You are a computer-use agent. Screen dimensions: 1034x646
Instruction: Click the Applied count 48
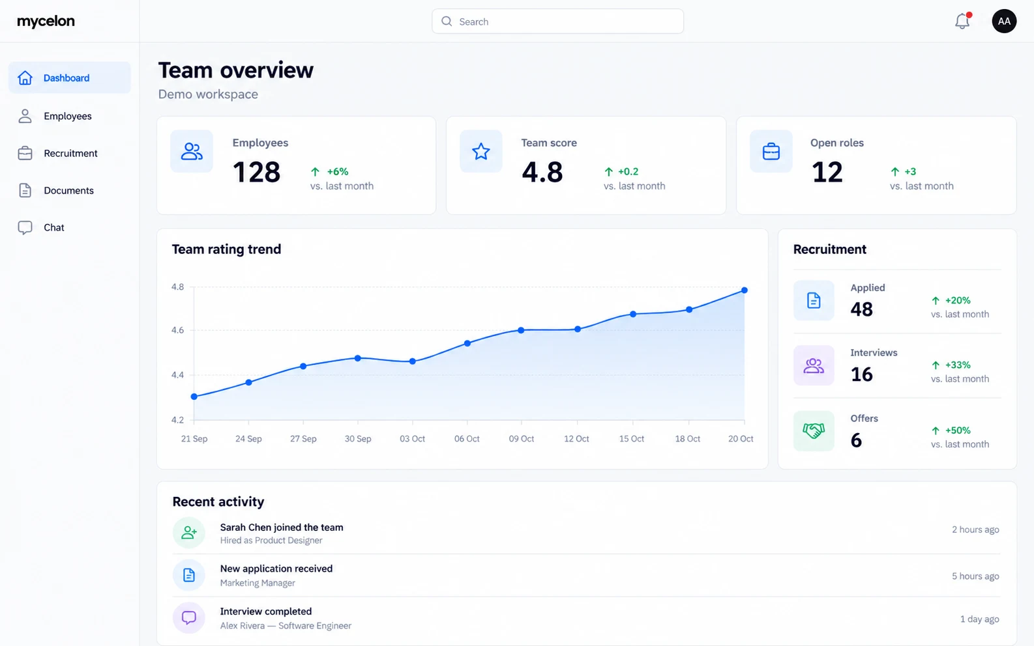click(862, 309)
